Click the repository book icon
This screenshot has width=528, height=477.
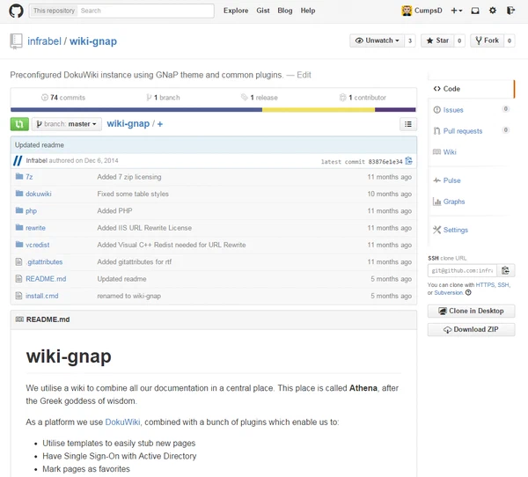click(x=16, y=41)
